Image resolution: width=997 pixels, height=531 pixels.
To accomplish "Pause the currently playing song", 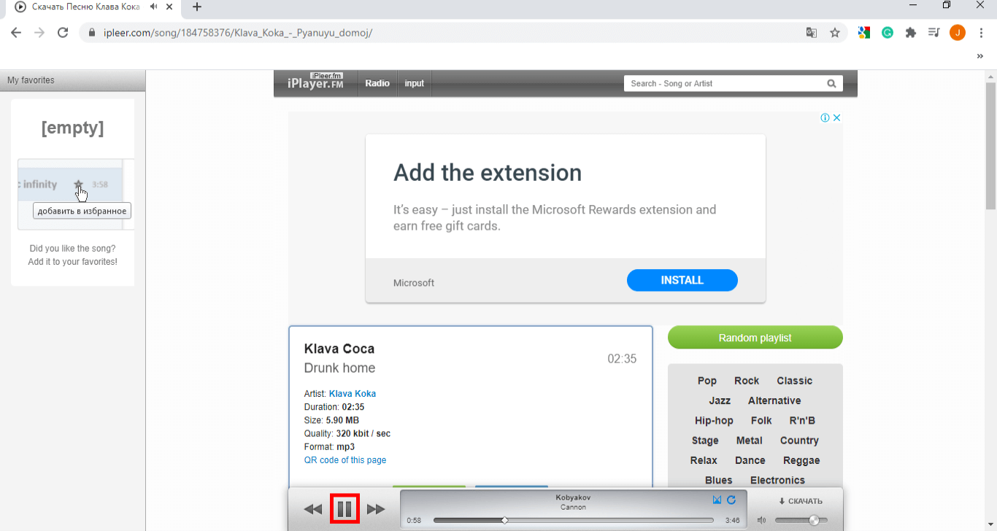I will [344, 508].
